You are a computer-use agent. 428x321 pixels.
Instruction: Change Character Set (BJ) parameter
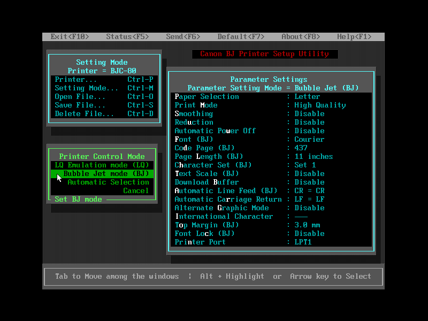coord(271,165)
